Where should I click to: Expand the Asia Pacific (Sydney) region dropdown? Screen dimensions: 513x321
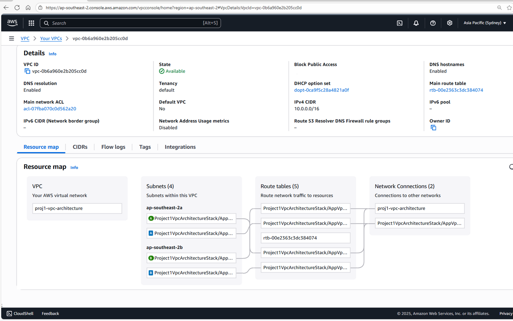tap(484, 23)
